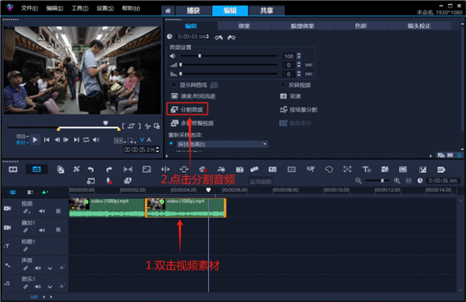Rotate clip left icon in edit panel
The image size is (466, 302).
[219, 38]
